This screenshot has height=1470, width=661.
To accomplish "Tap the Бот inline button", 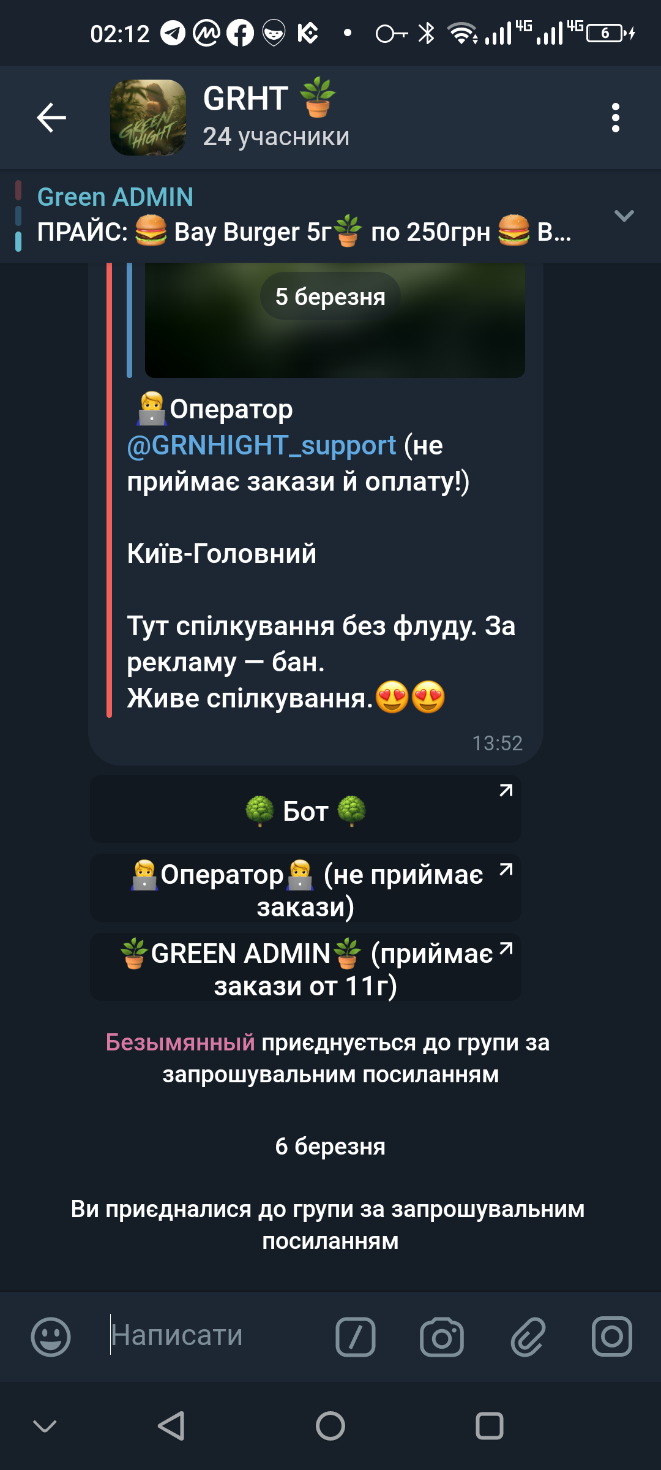I will pos(305,809).
